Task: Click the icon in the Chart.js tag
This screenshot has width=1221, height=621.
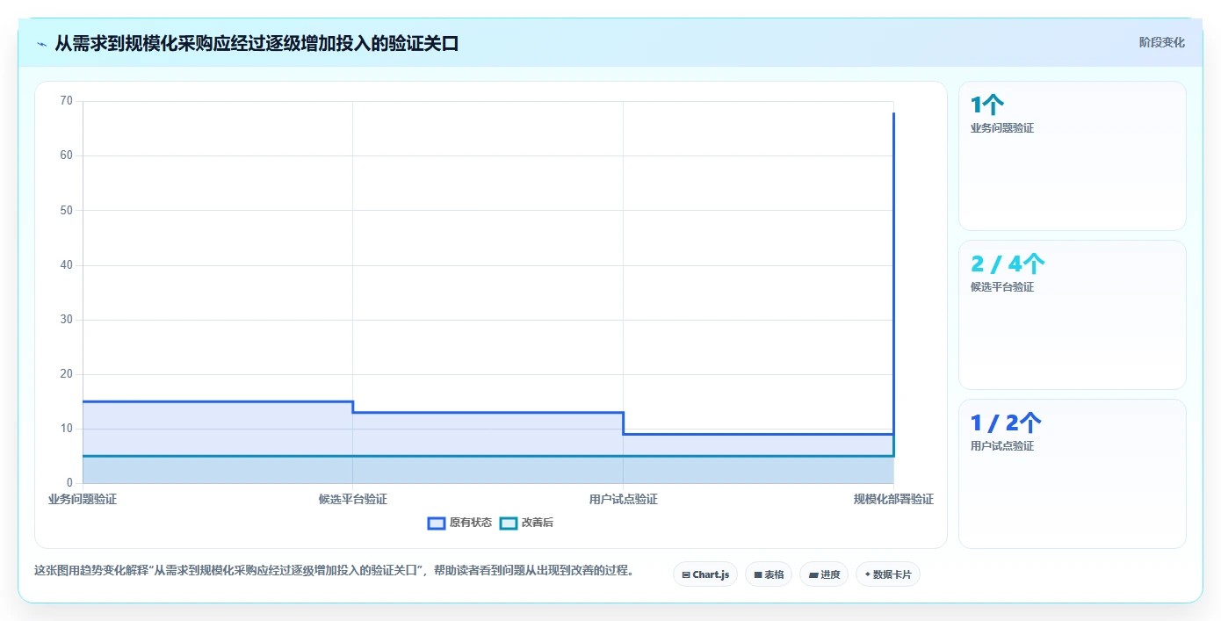Action: pos(686,575)
